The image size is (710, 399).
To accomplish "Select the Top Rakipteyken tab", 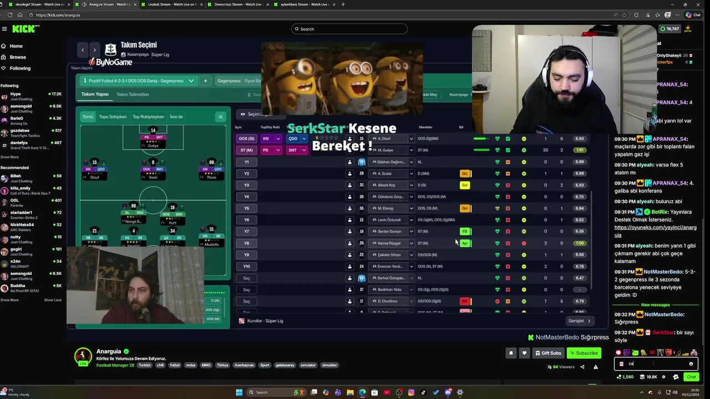I will point(148,116).
